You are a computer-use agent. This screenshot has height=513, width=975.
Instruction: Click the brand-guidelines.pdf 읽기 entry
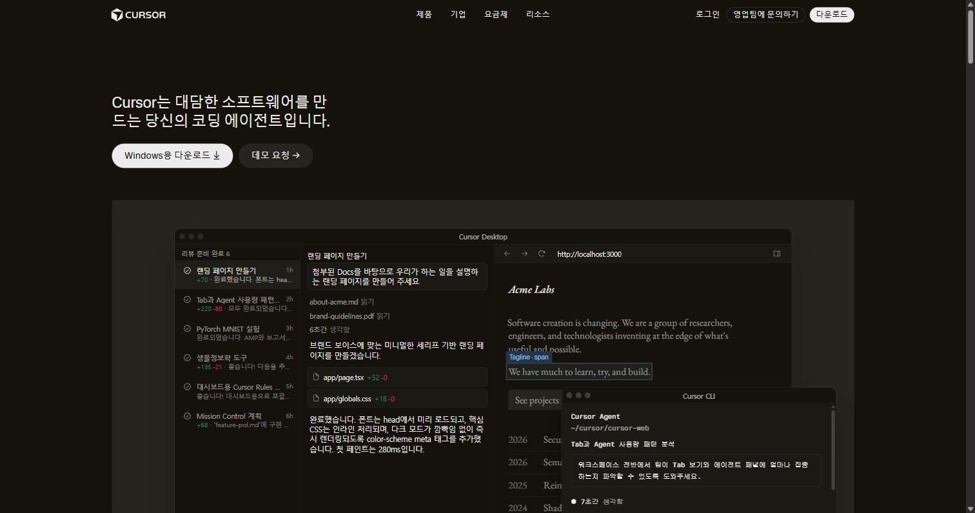tap(350, 316)
